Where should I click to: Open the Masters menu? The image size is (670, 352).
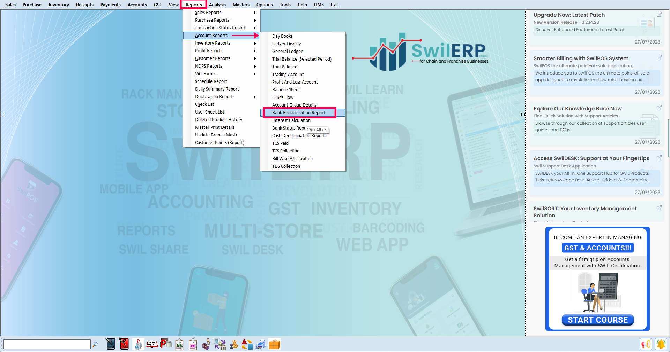pyautogui.click(x=241, y=5)
